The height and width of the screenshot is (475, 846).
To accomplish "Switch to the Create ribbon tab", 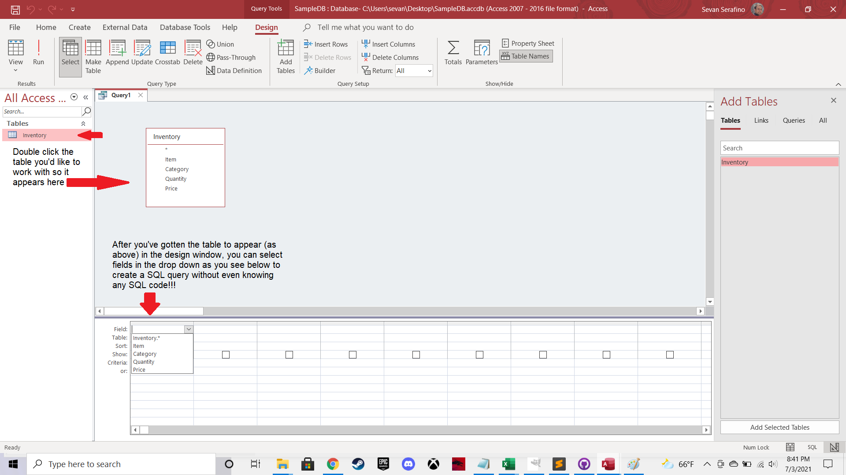I will 80,27.
